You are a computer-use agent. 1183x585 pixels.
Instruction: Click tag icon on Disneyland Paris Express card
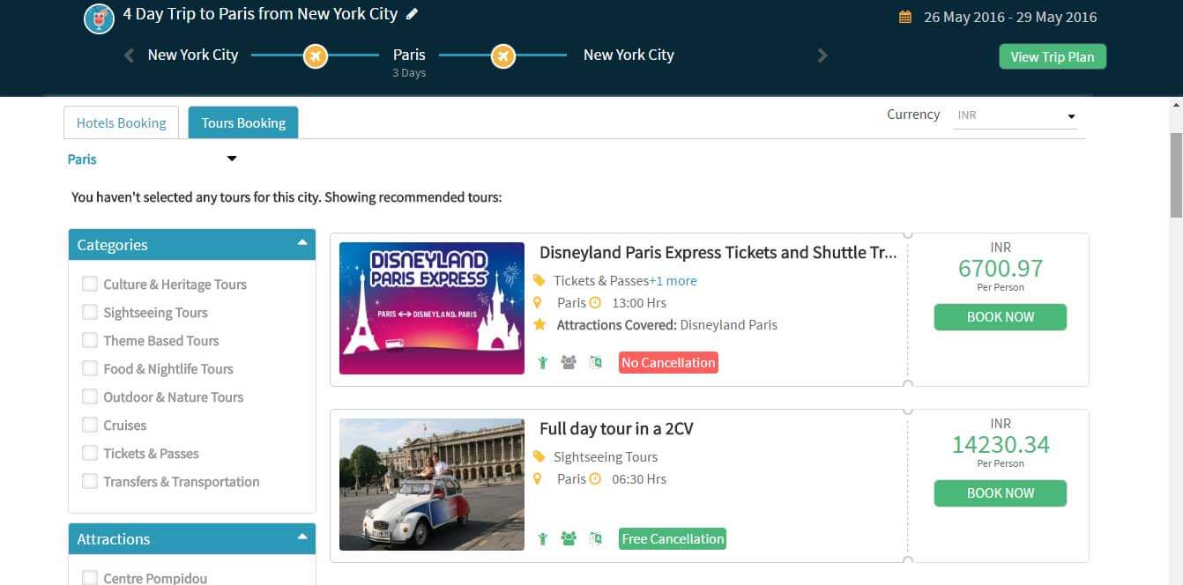(x=539, y=281)
